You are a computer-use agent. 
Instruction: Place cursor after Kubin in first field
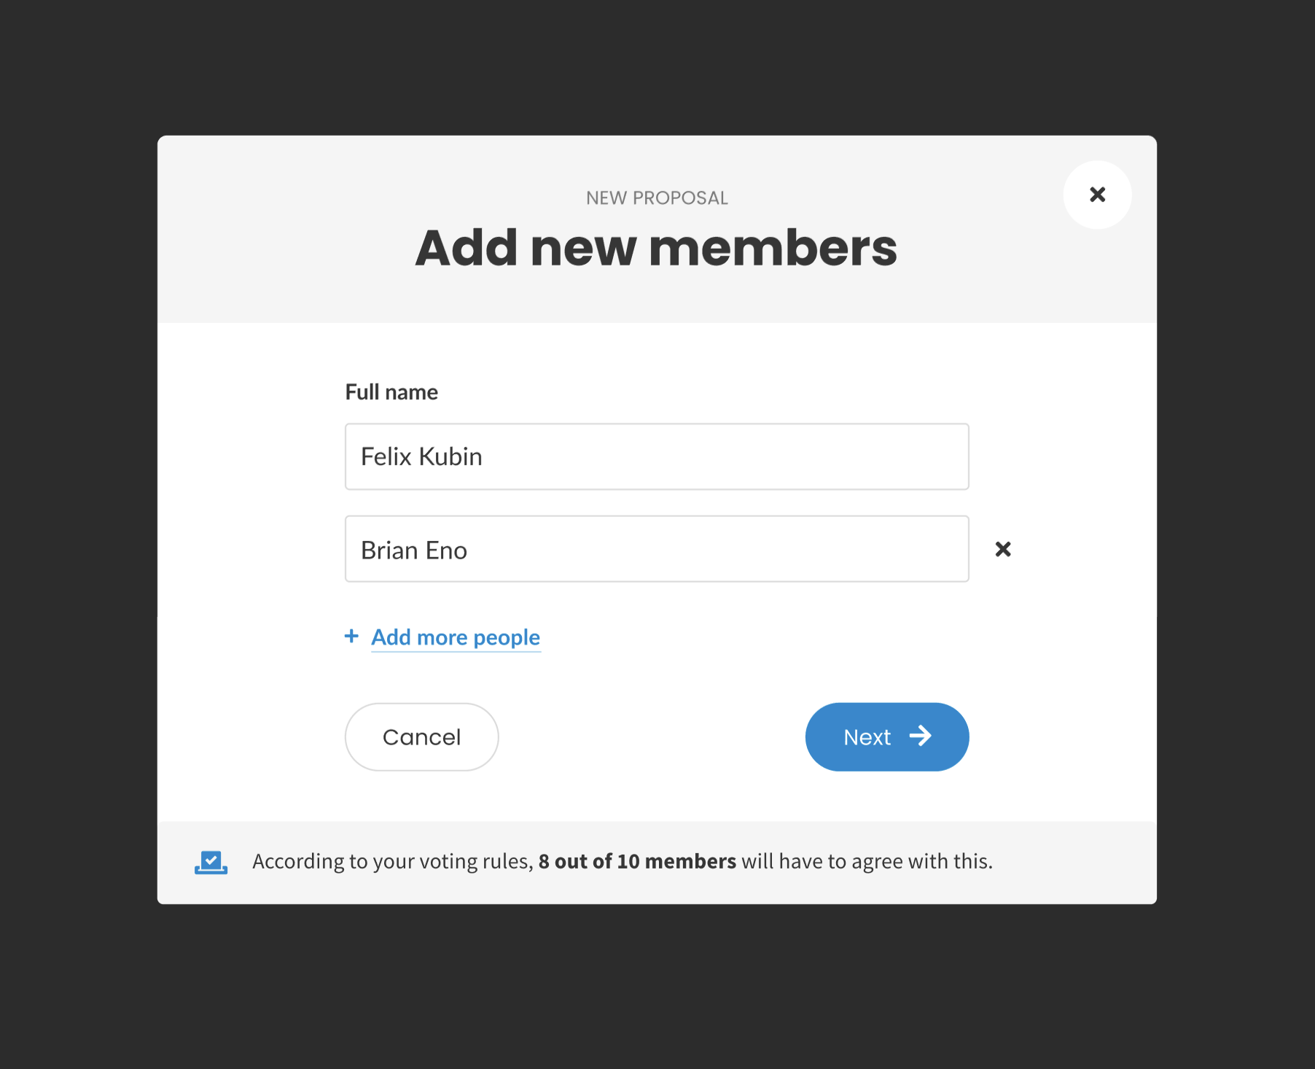click(484, 457)
